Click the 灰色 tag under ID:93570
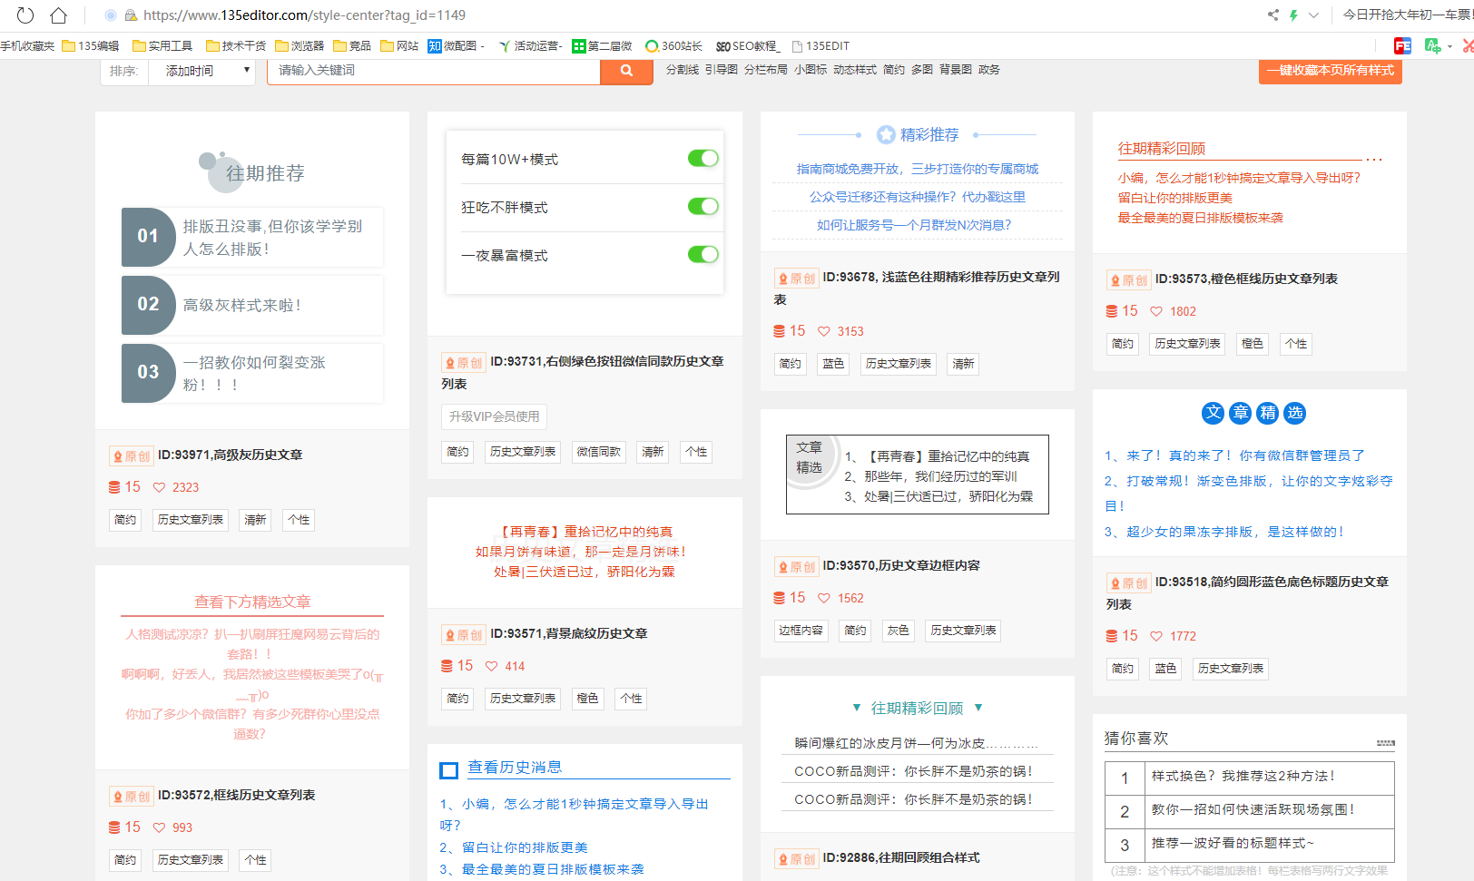The width and height of the screenshot is (1474, 881). click(x=899, y=631)
